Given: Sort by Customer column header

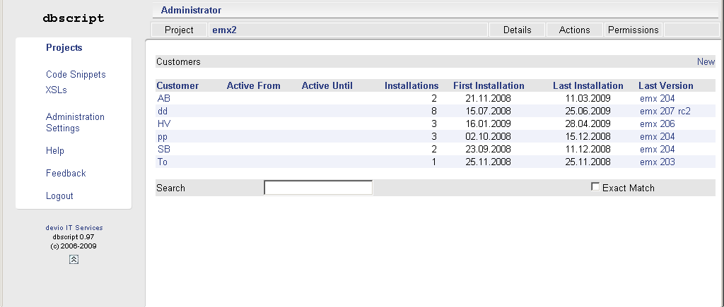Looking at the screenshot, I should click(x=177, y=85).
